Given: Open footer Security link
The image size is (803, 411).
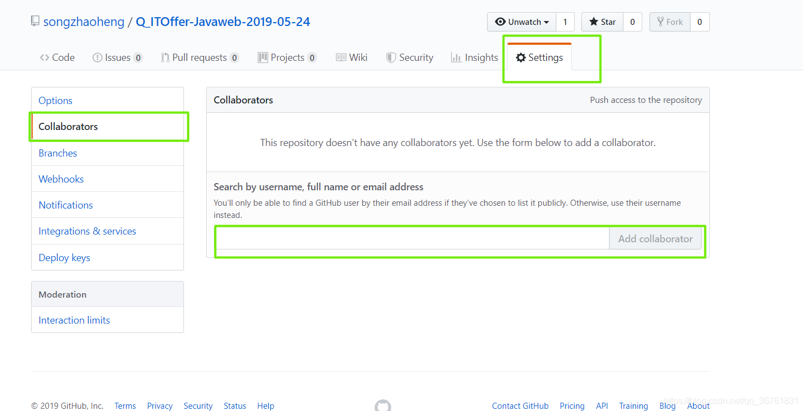Looking at the screenshot, I should tap(198, 406).
